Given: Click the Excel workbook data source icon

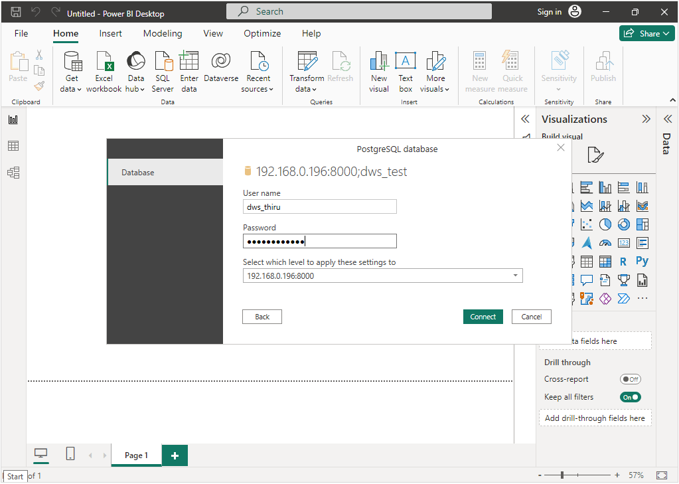Looking at the screenshot, I should click(104, 60).
